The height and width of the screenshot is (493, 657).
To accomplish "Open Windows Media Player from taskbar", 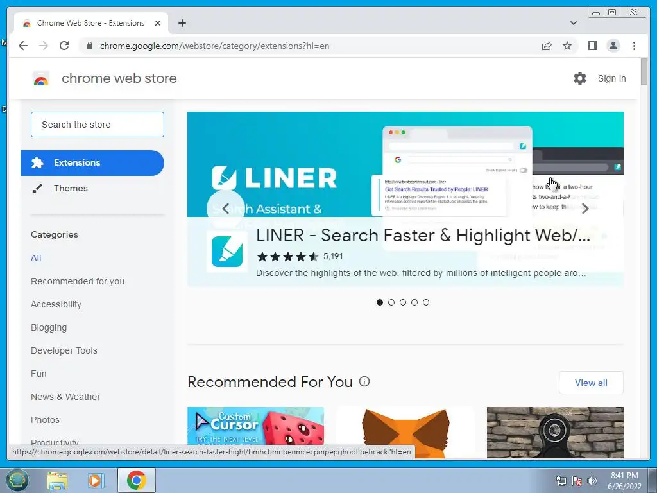I will [96, 481].
